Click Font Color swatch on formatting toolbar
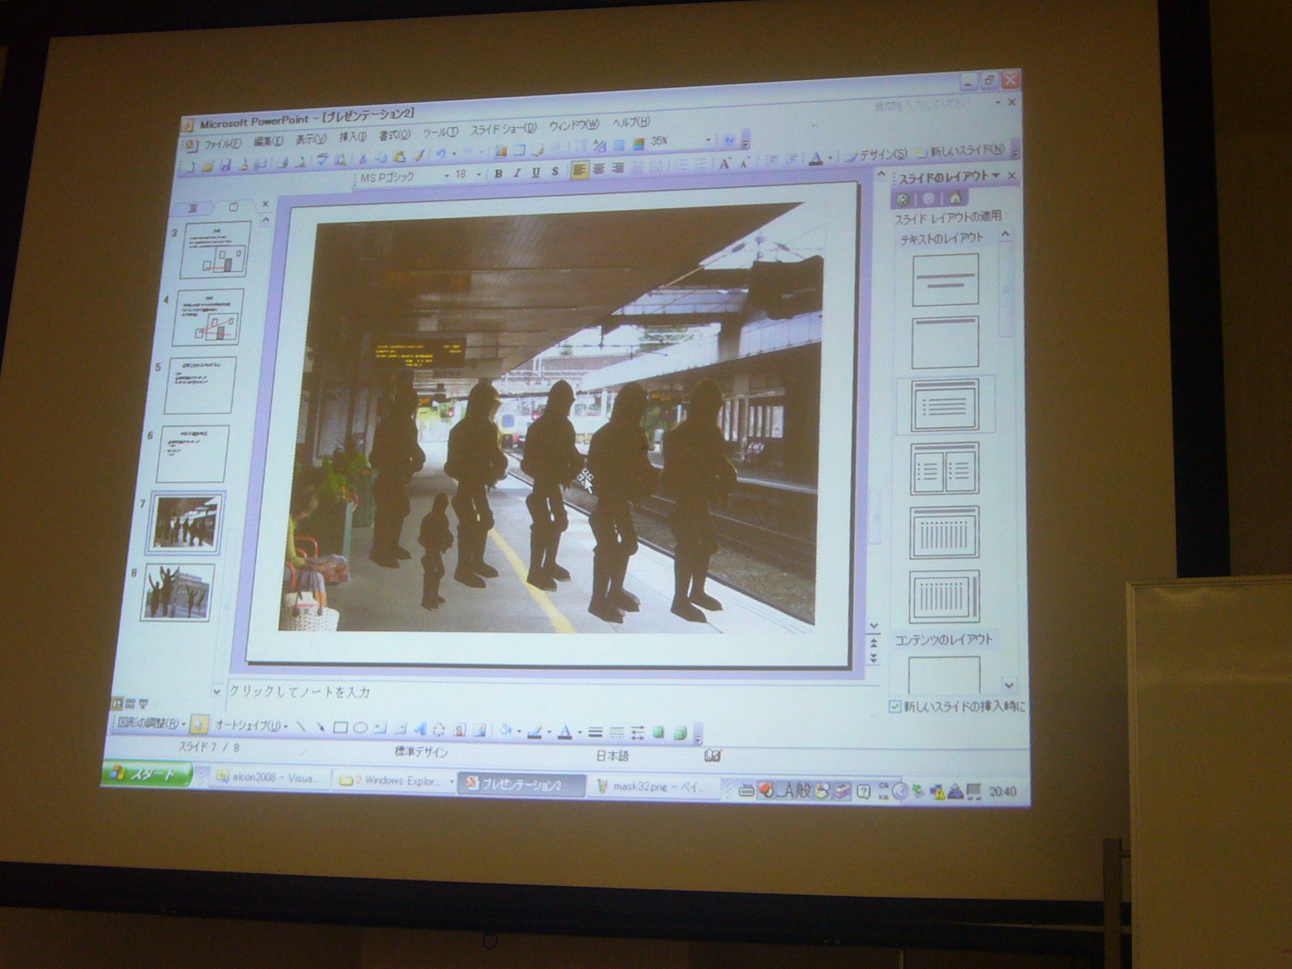Viewport: 1292px width, 969px height. point(816,158)
